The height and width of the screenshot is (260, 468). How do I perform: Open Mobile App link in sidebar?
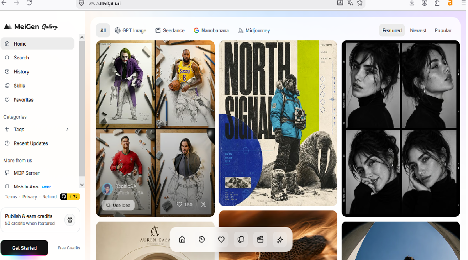[x=37, y=186]
